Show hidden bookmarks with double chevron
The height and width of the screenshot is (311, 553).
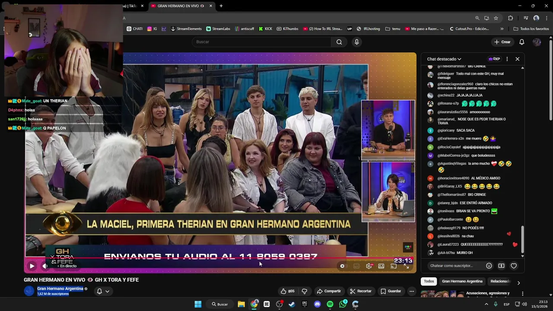502,29
